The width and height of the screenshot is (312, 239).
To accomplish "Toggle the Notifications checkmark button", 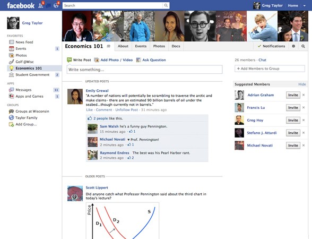I will [272, 46].
